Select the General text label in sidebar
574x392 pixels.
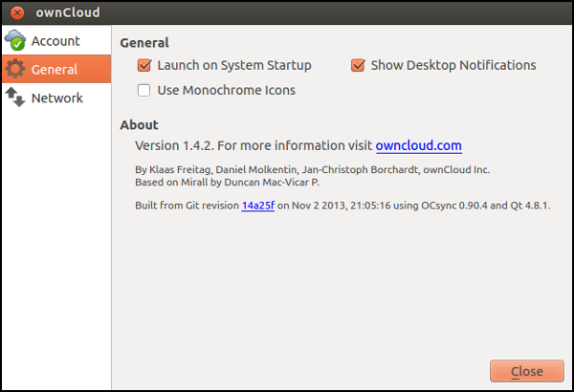[x=55, y=70]
